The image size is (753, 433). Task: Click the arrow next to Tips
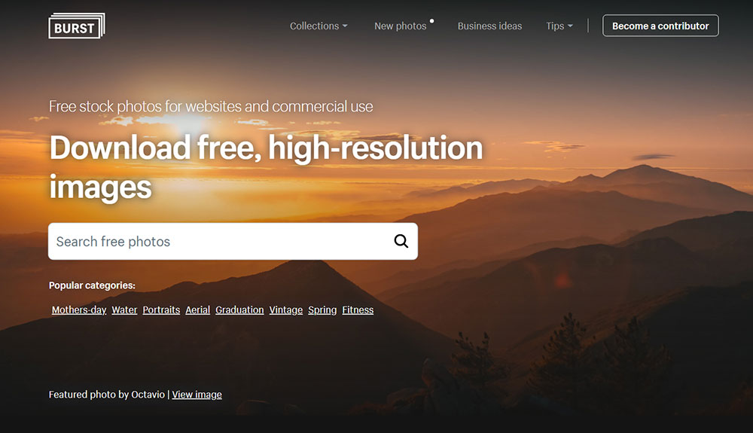[x=570, y=26]
